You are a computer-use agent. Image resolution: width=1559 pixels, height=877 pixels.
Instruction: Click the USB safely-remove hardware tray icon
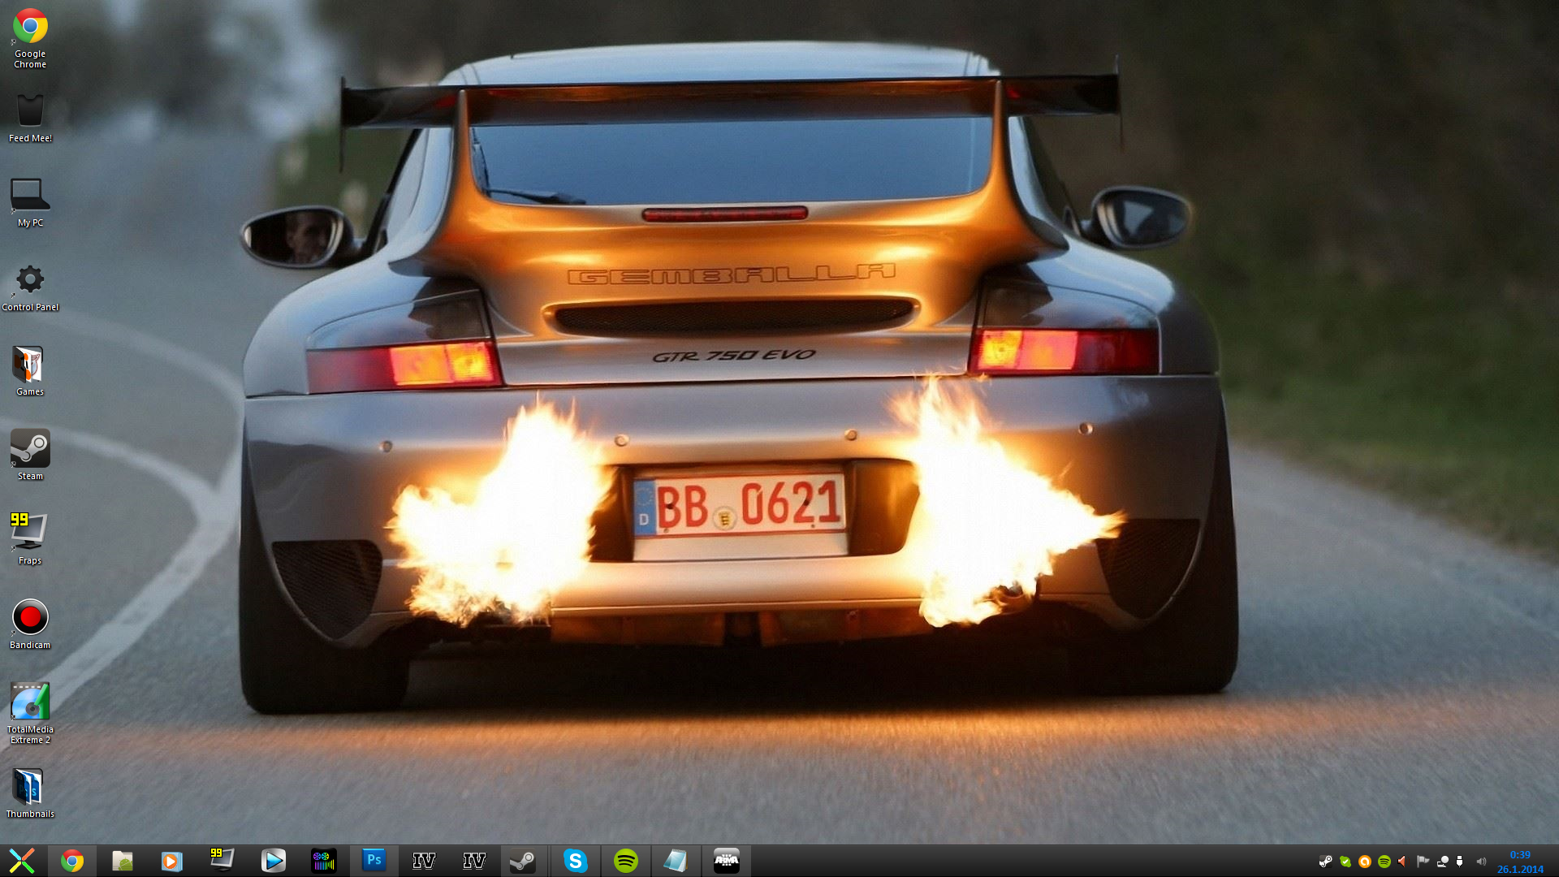pyautogui.click(x=1460, y=862)
